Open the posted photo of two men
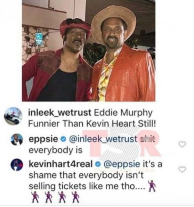 (x=89, y=51)
